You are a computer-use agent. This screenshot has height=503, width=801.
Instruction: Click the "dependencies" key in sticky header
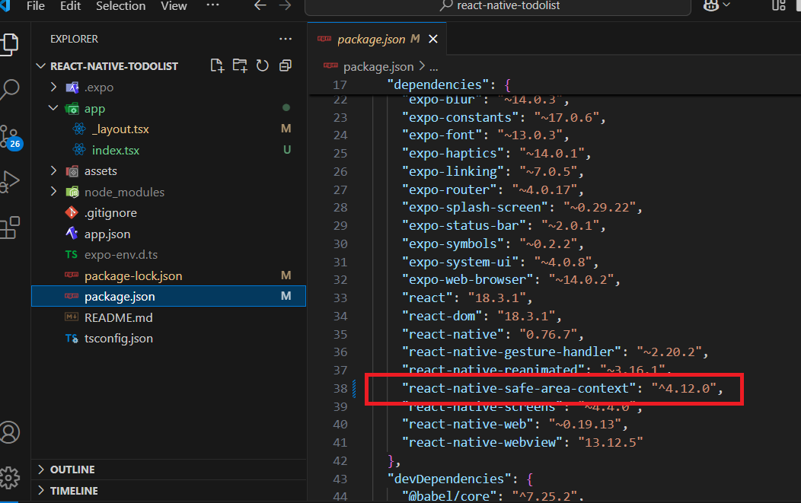(x=438, y=84)
